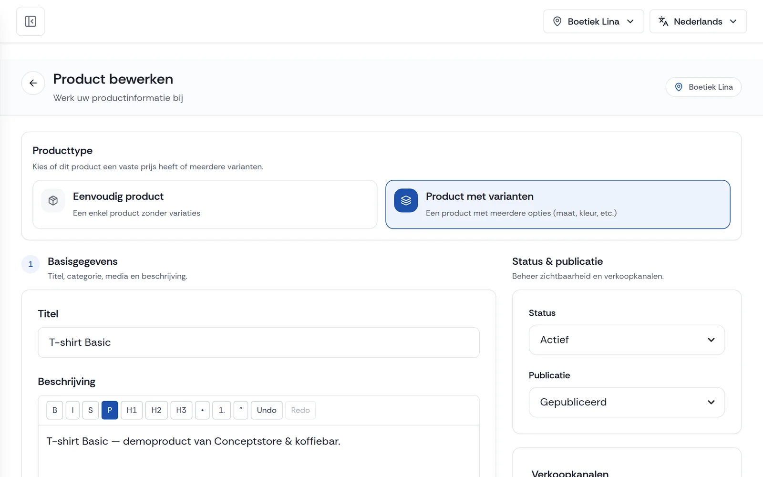This screenshot has width=763, height=477.
Task: Click the Boetiek Lina location badge
Action: (x=703, y=87)
